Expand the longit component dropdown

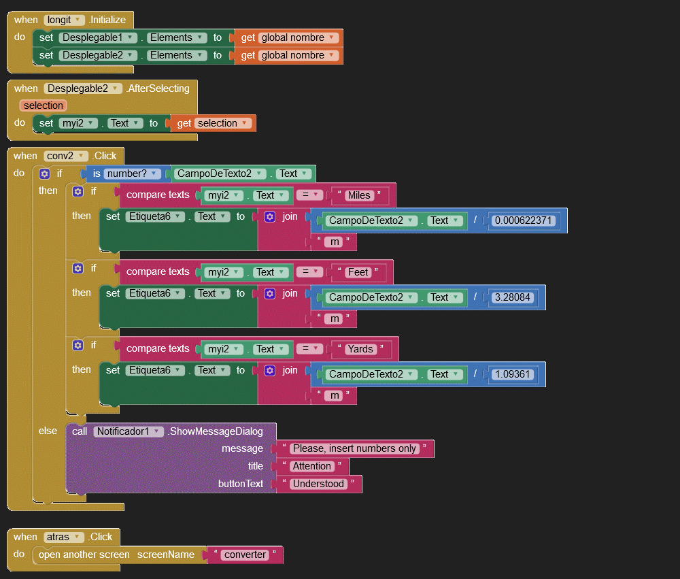[79, 20]
